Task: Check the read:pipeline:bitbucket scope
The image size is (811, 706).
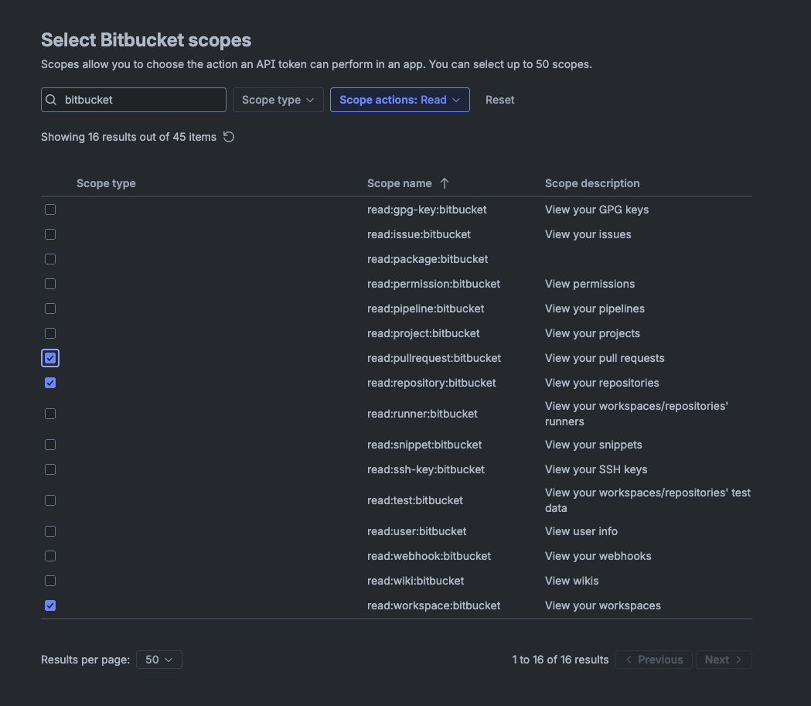Action: [x=50, y=308]
